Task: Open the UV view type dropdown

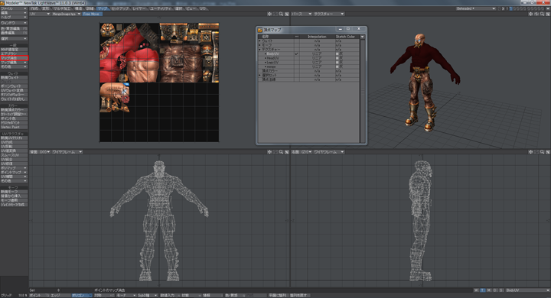Action: (40, 14)
